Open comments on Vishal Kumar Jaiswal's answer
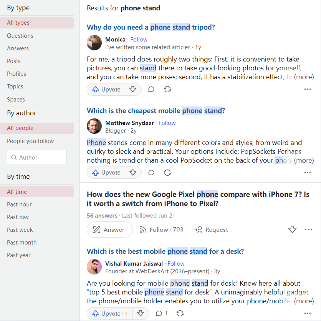The image size is (321, 321). (x=162, y=313)
